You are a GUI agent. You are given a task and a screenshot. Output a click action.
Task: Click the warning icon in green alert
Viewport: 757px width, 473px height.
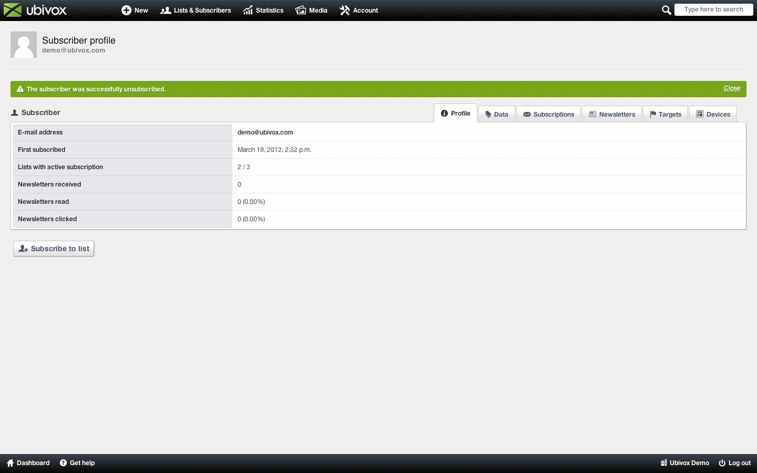20,89
